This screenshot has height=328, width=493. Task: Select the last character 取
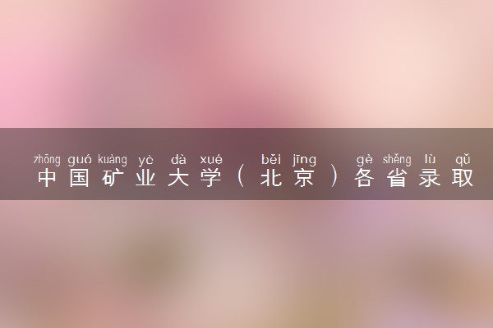click(x=463, y=178)
